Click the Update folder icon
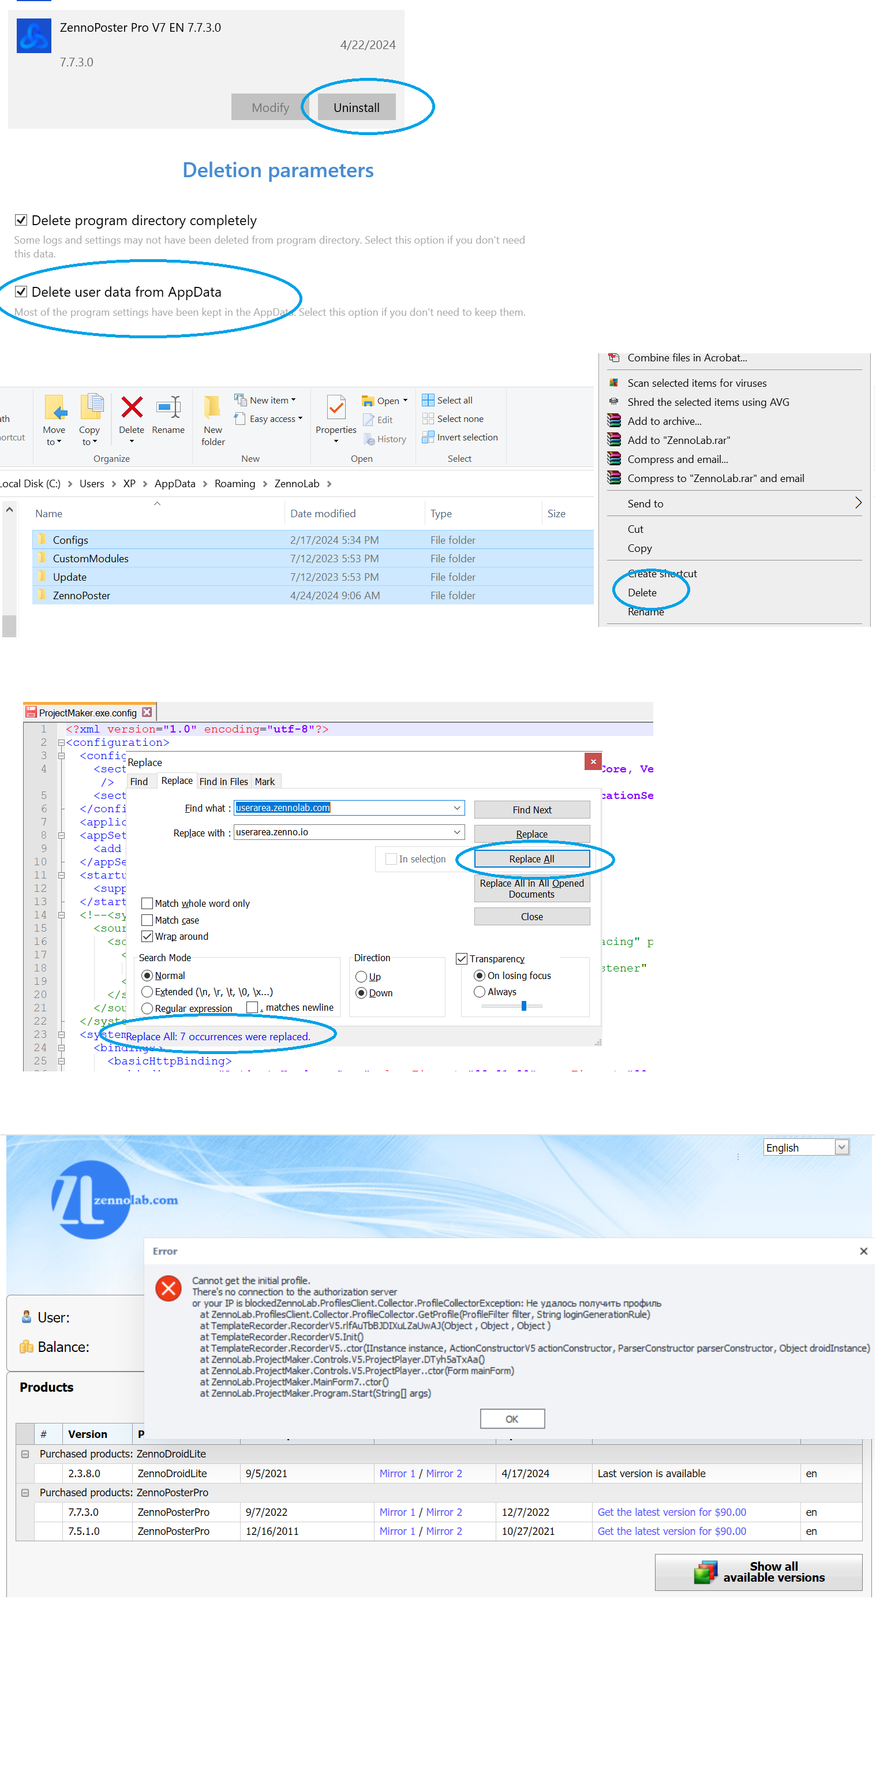 coord(43,577)
